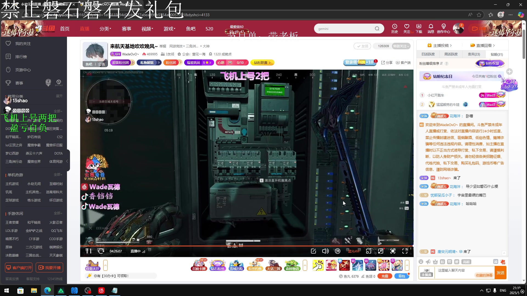Click the cast screen player icon

coord(369,251)
